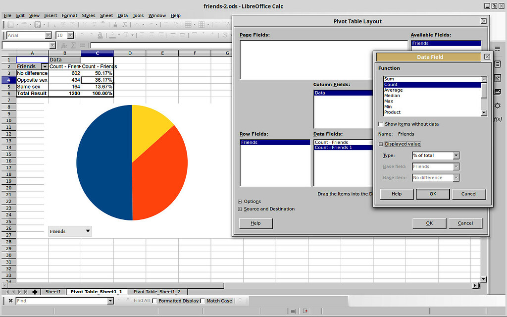The width and height of the screenshot is (507, 317).
Task: Click inside the Find search field
Action: pyautogui.click(x=59, y=301)
